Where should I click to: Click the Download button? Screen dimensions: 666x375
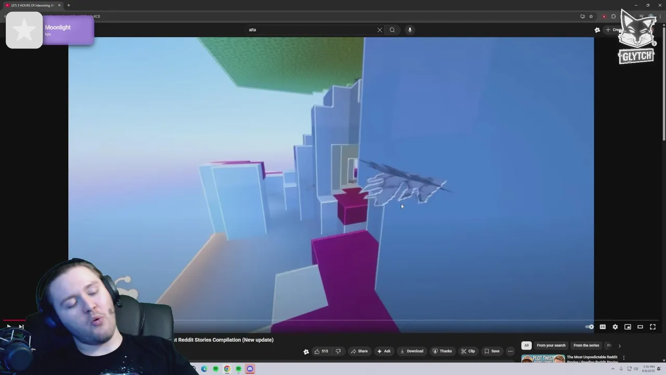click(412, 351)
